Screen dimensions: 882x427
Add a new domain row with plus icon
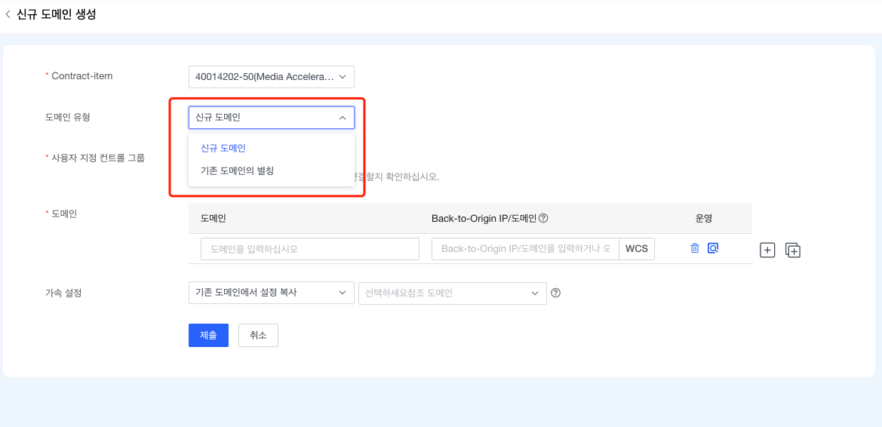(767, 250)
